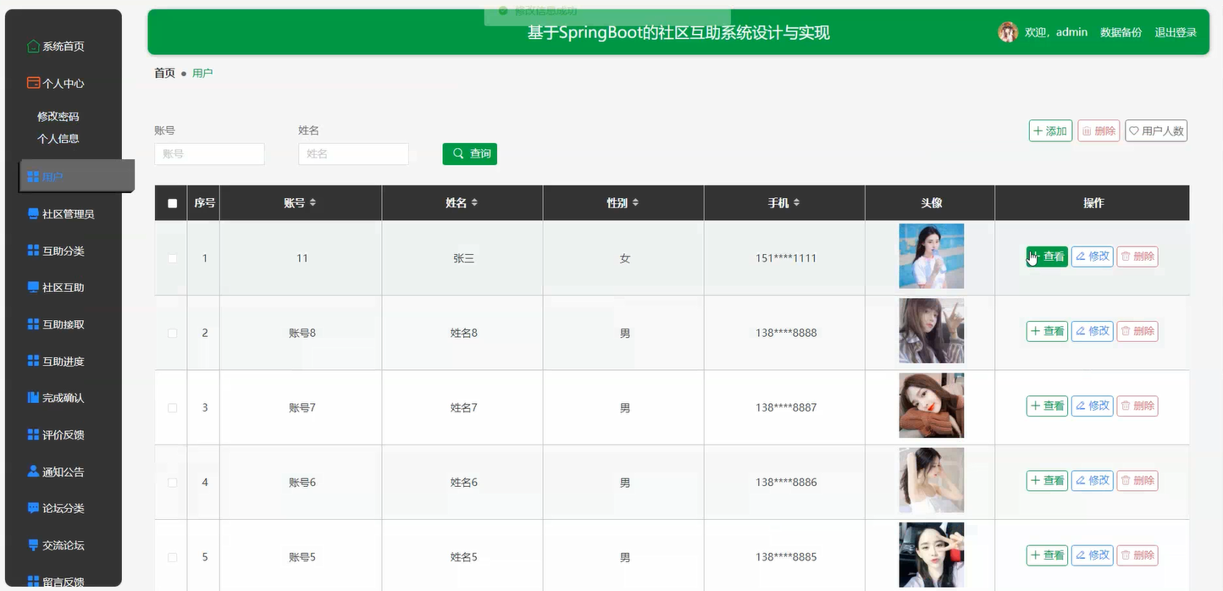Click 查看 button for 姓名7
Screen dimensions: 1223x591
pos(1047,406)
